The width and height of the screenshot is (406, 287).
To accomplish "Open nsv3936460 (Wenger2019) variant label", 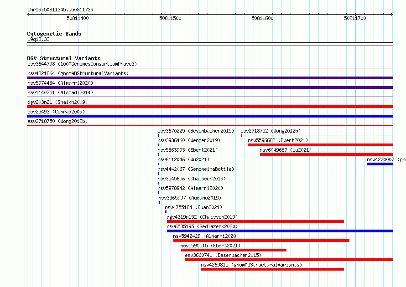I will [189, 140].
